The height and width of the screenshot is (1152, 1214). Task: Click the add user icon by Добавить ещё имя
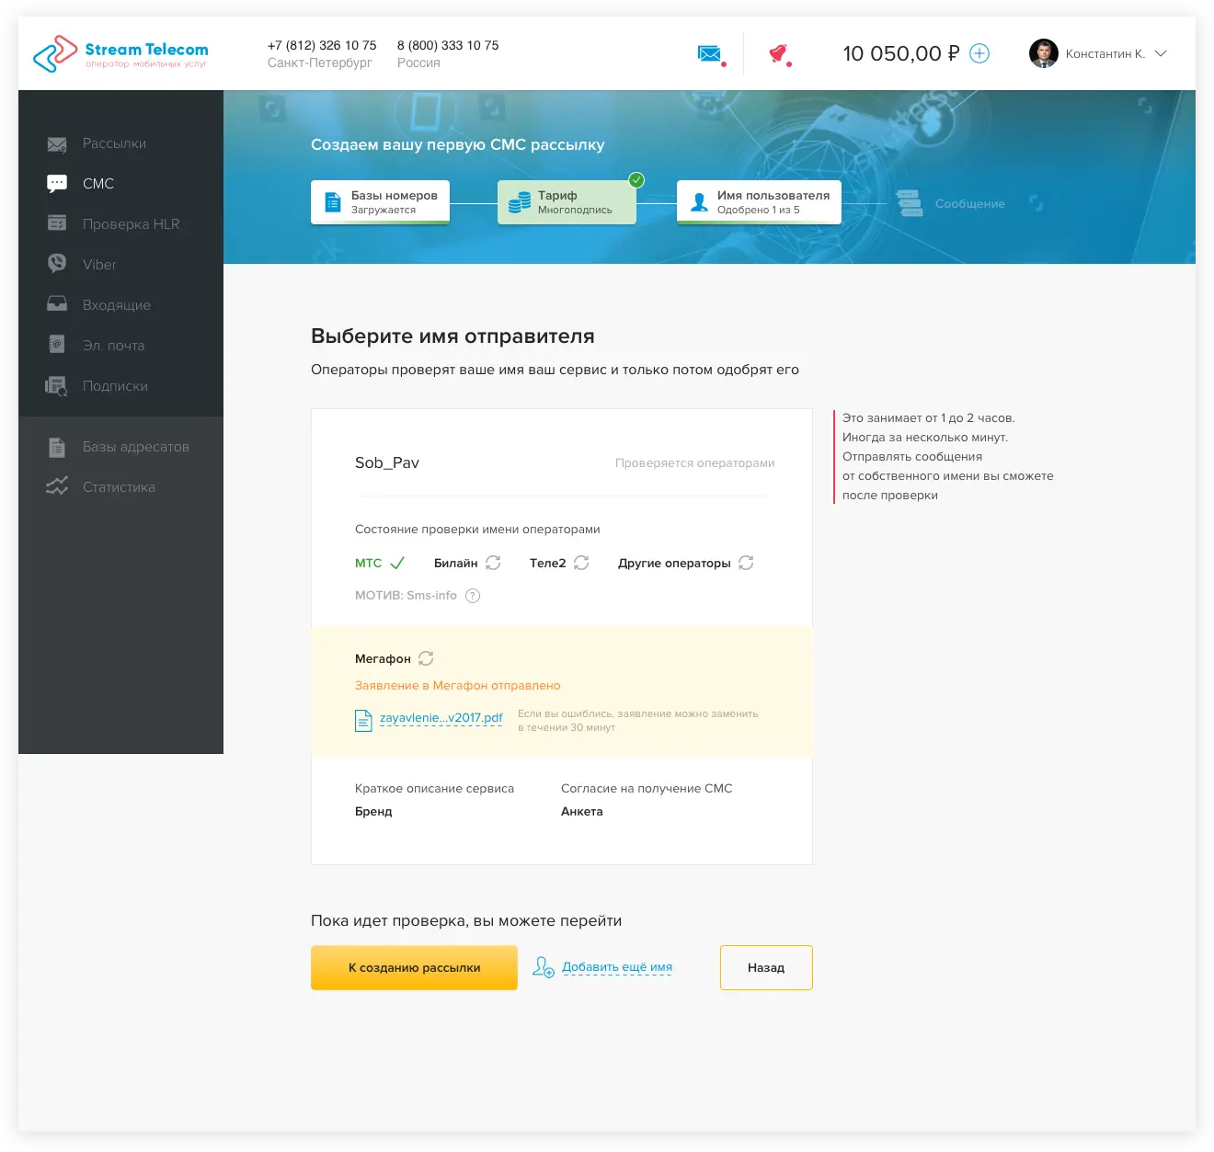pos(544,967)
